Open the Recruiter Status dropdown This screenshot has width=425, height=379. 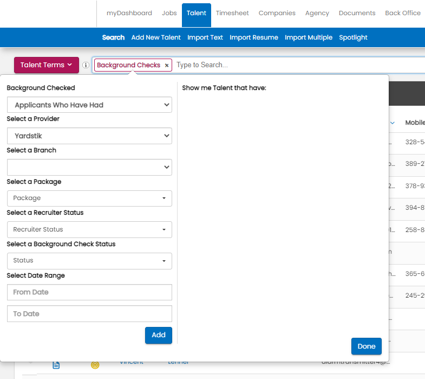89,229
